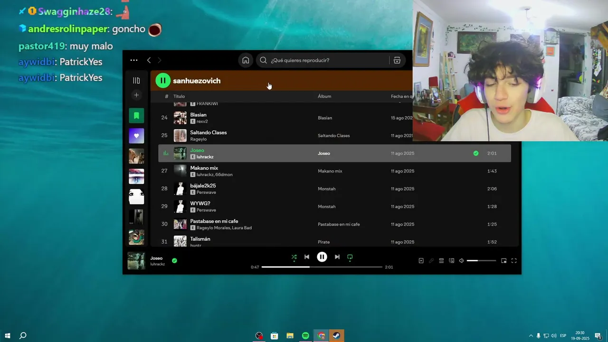Open the green bookmark library item
The height and width of the screenshot is (342, 608).
pos(136,115)
